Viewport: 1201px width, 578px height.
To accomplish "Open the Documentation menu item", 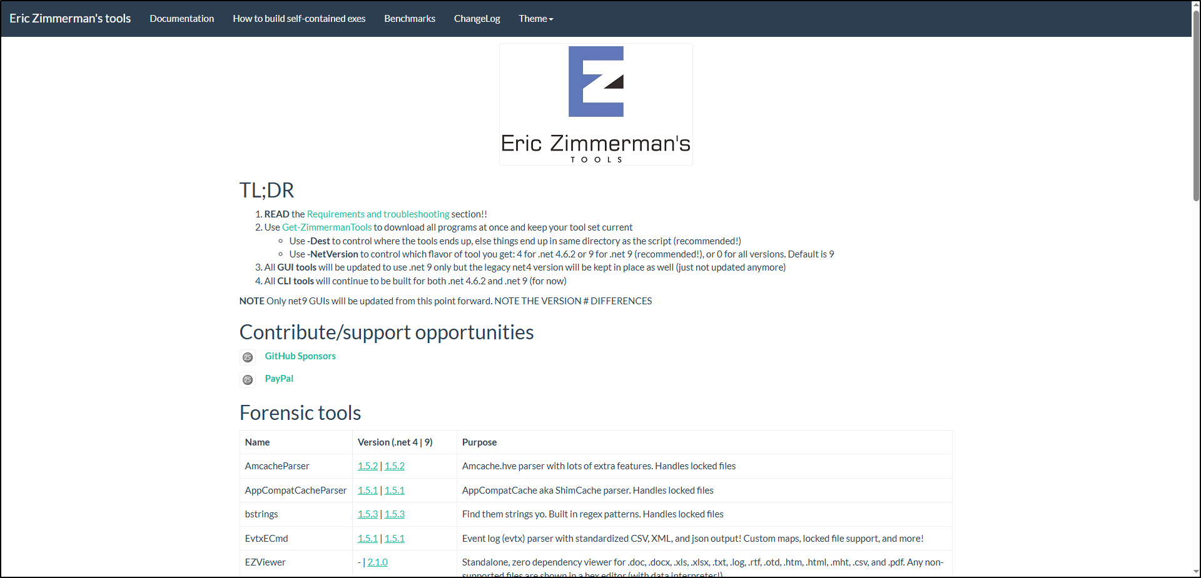I will click(x=182, y=19).
